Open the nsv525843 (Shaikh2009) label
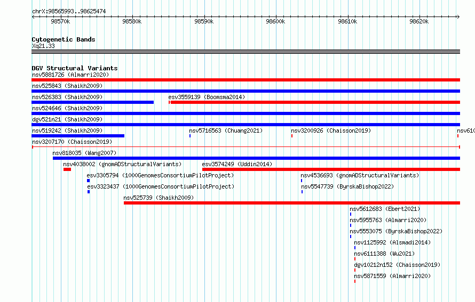This screenshot has height=302, width=475. tap(67, 86)
